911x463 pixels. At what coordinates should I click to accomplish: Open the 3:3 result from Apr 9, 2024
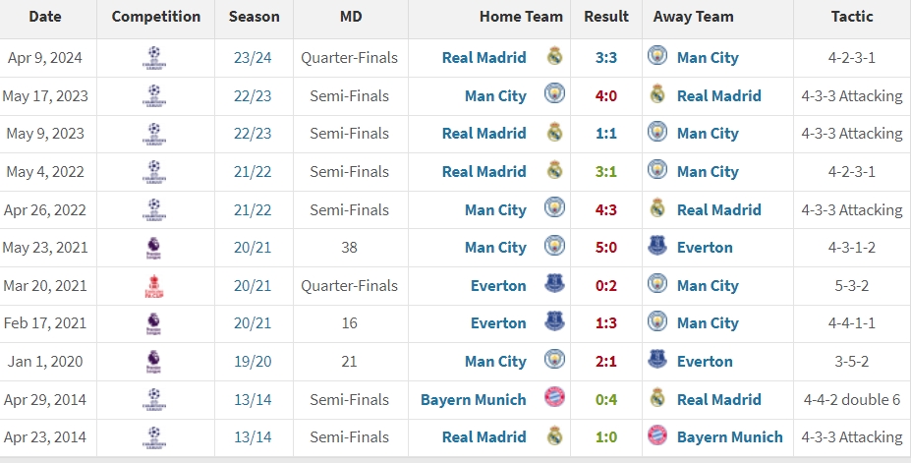[x=605, y=58]
